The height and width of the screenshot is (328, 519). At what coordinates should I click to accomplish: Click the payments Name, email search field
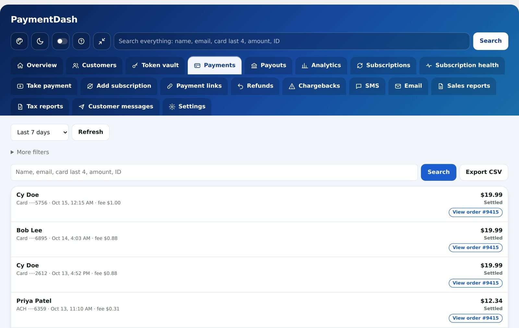click(214, 172)
